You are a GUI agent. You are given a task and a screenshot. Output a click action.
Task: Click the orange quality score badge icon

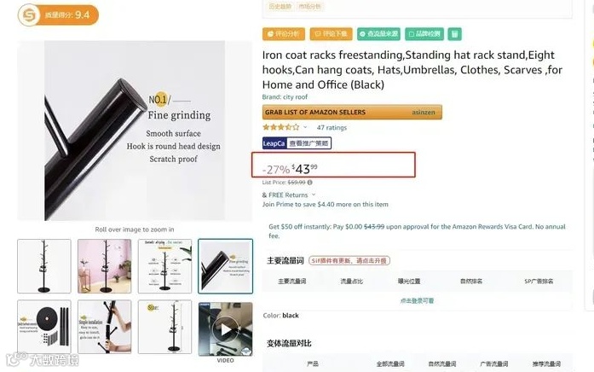[x=29, y=15]
